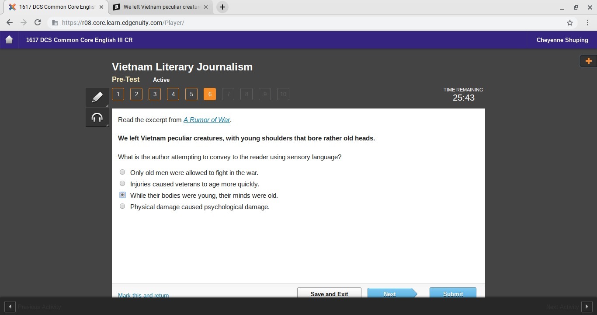This screenshot has height=315, width=597.
Task: Minimize the browser window
Action: (x=562, y=7)
